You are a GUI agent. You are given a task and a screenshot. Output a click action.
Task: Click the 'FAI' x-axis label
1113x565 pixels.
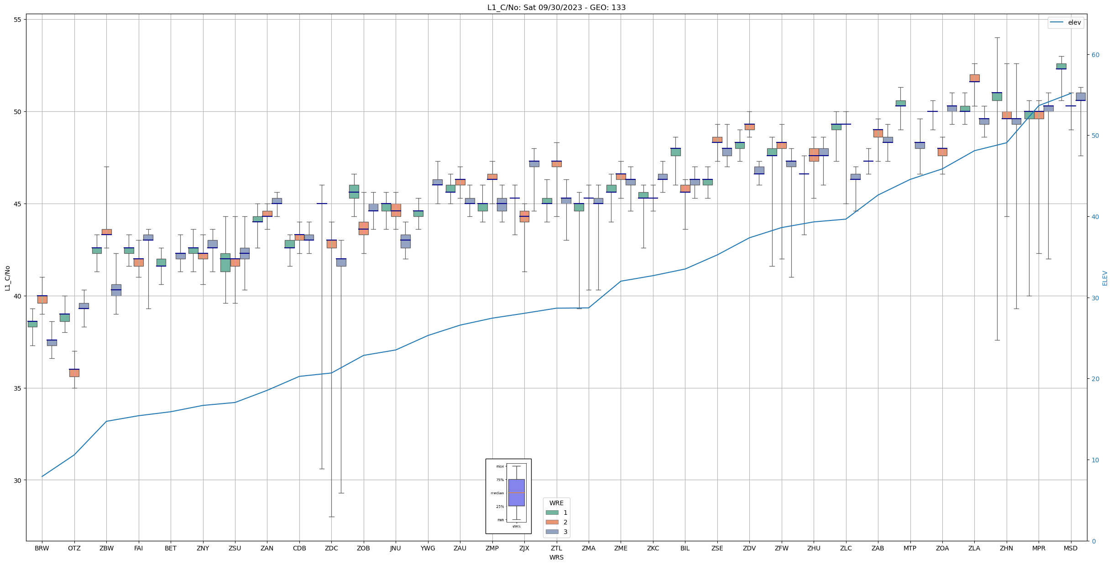(138, 548)
